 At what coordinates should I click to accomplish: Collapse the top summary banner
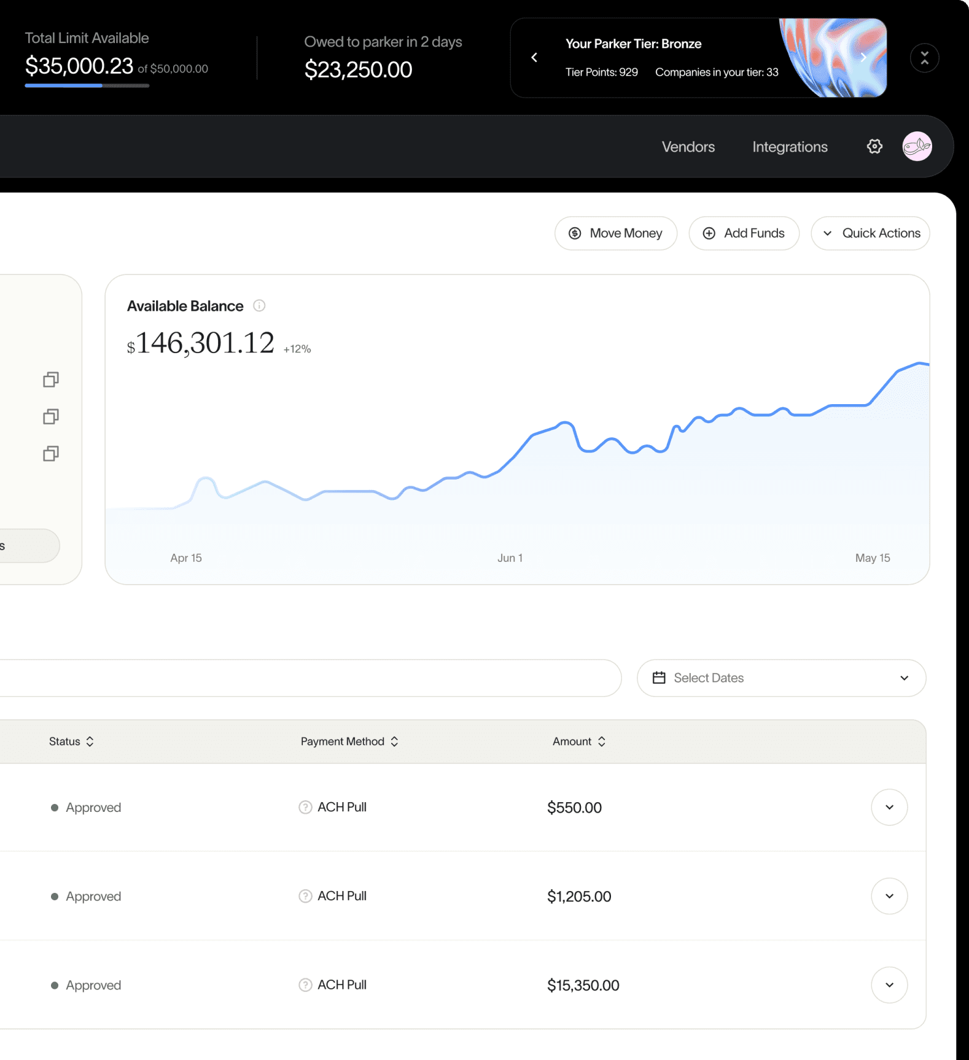click(924, 58)
